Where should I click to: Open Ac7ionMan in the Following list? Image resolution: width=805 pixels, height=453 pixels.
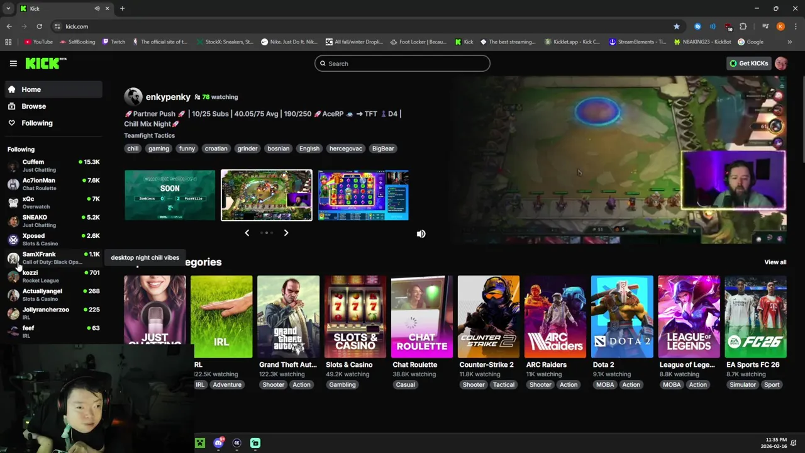coord(53,184)
